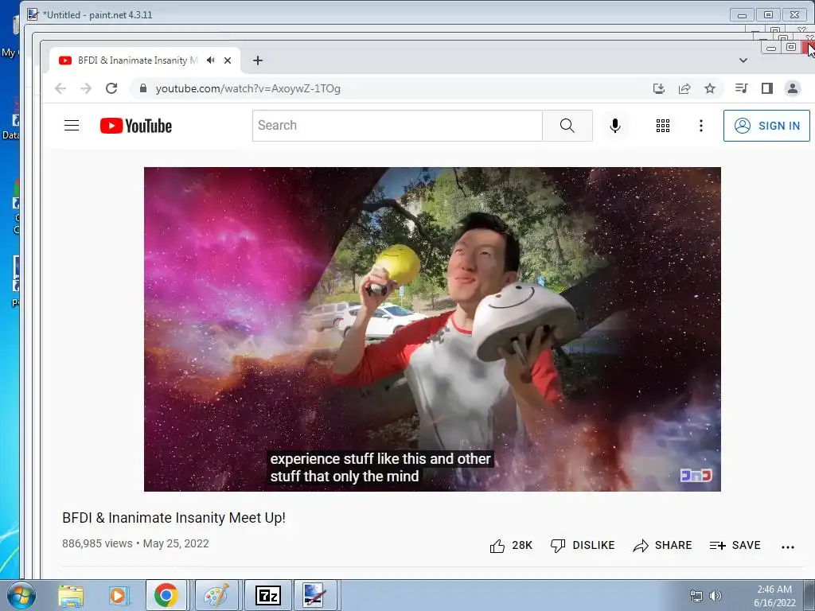Image resolution: width=815 pixels, height=611 pixels.
Task: Mute the tab via speaker icon
Action: [x=210, y=60]
